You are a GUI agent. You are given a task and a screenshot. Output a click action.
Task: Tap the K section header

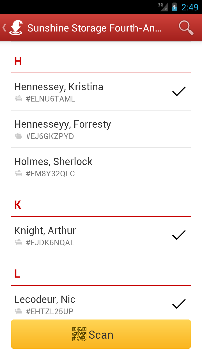[18, 205]
